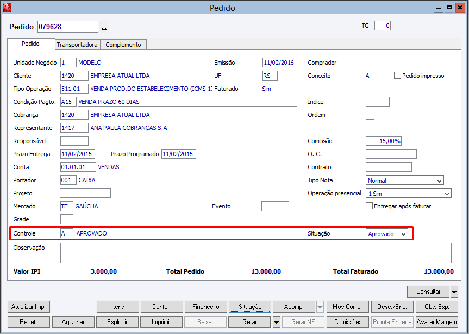Click Representante code field 1417
469x334 pixels.
click(x=74, y=128)
